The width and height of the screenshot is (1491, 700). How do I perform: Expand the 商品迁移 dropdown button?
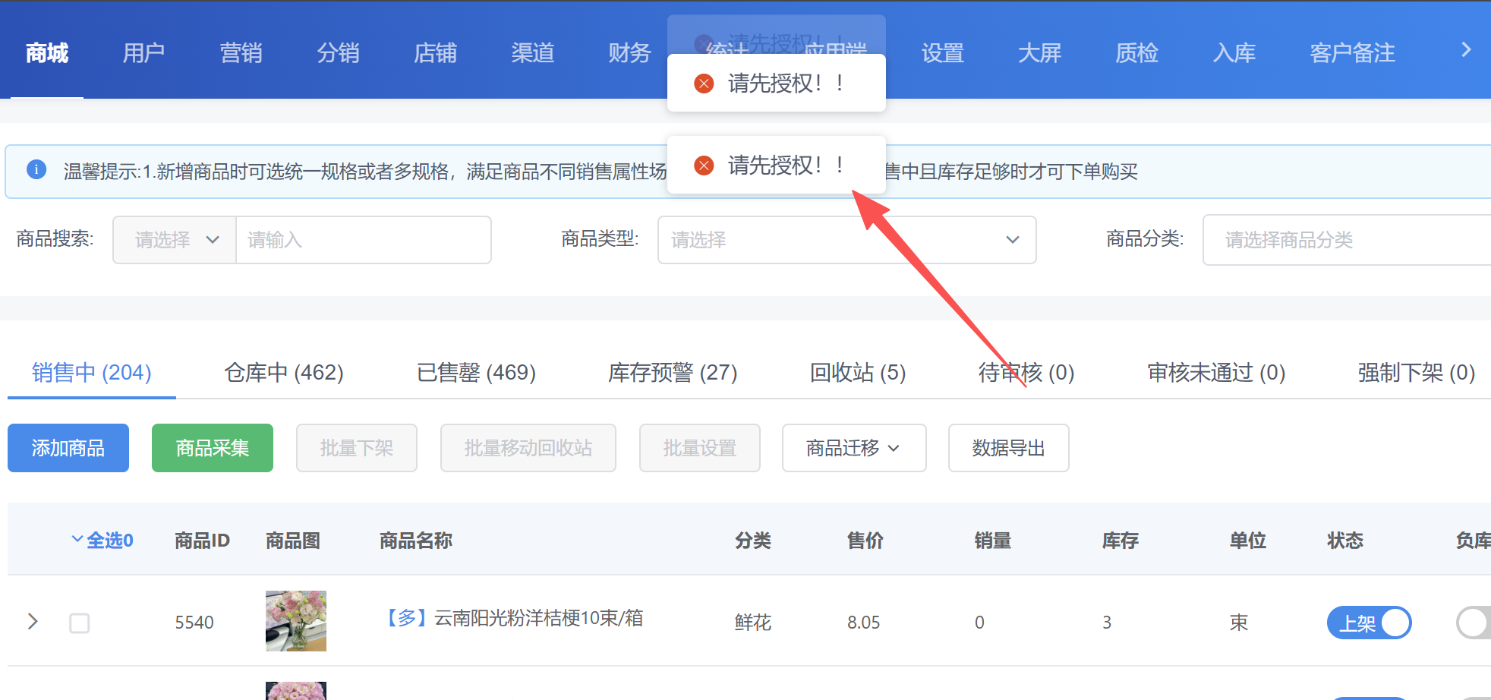854,448
